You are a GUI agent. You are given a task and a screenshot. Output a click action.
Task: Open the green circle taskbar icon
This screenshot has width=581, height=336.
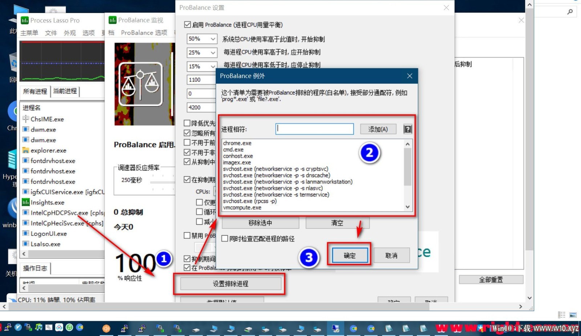[69, 327]
